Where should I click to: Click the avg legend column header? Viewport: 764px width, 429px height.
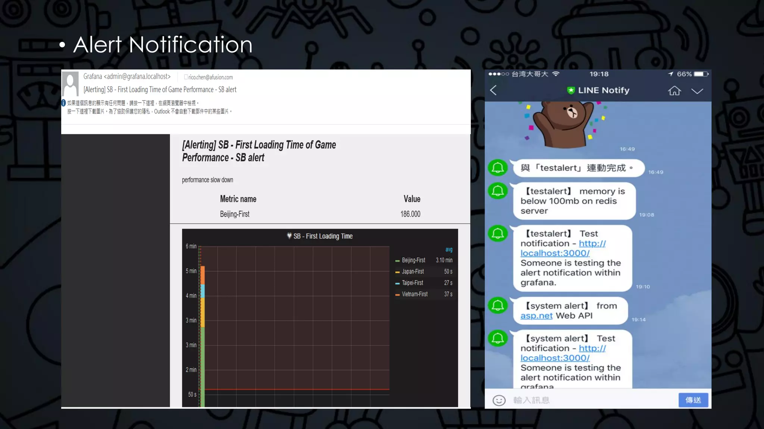click(449, 250)
